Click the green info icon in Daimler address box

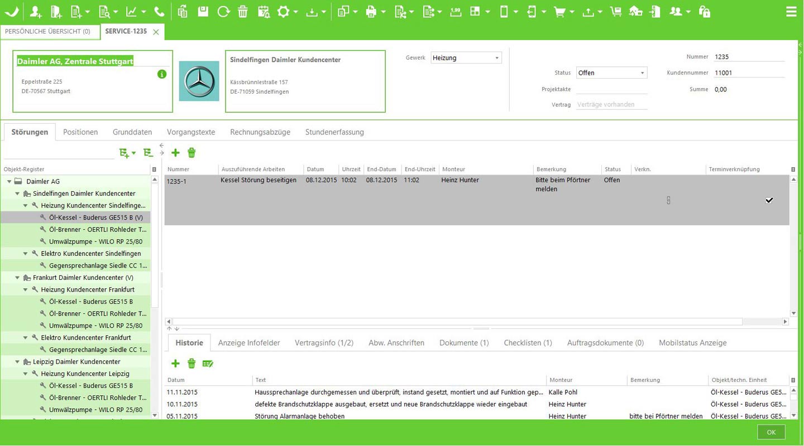click(162, 74)
